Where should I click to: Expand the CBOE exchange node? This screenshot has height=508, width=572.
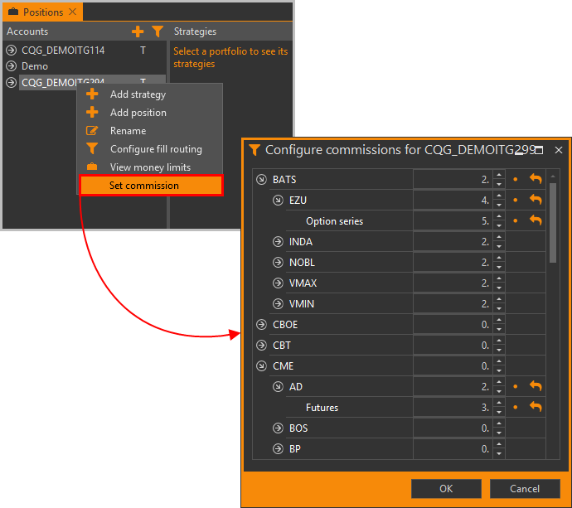click(261, 325)
